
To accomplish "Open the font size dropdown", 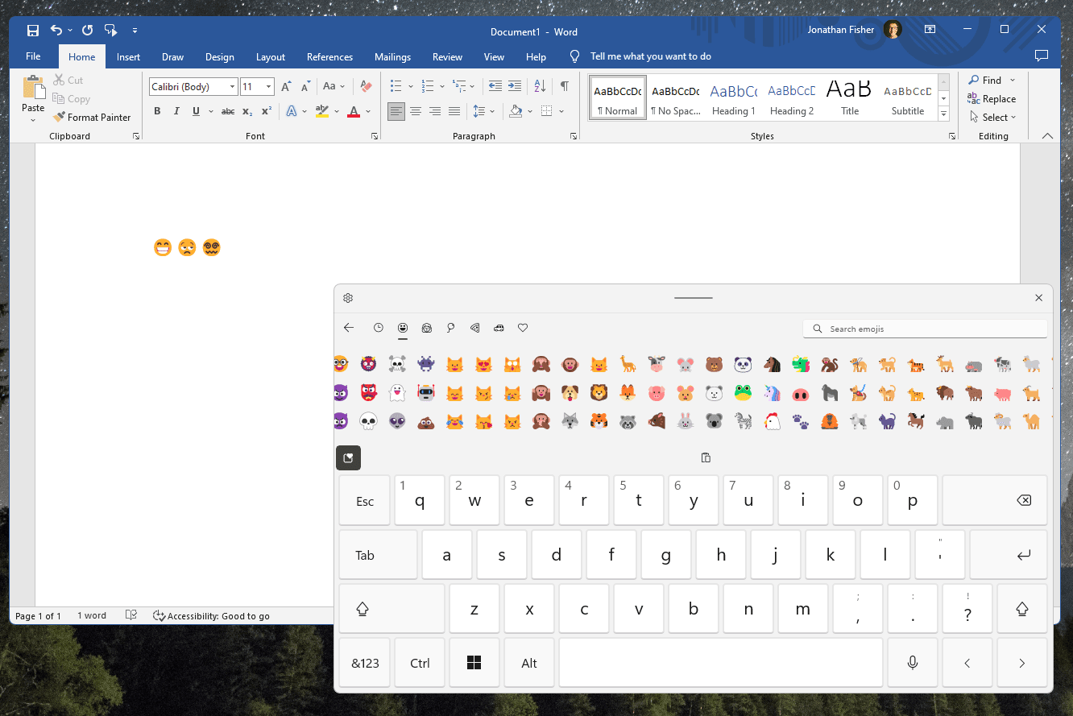I will pos(268,86).
